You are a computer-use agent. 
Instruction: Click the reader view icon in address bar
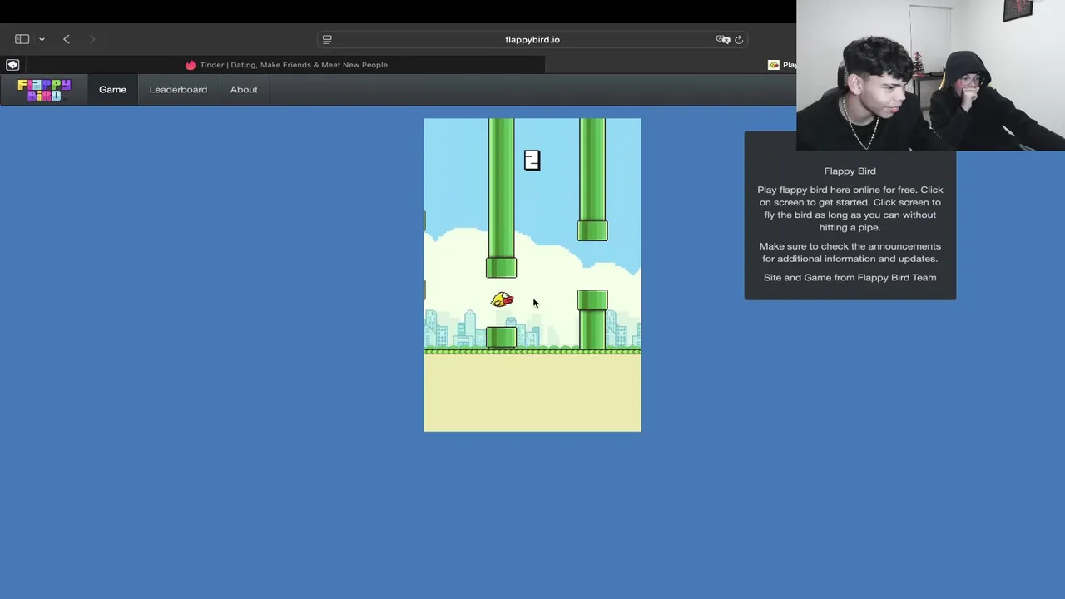point(327,39)
